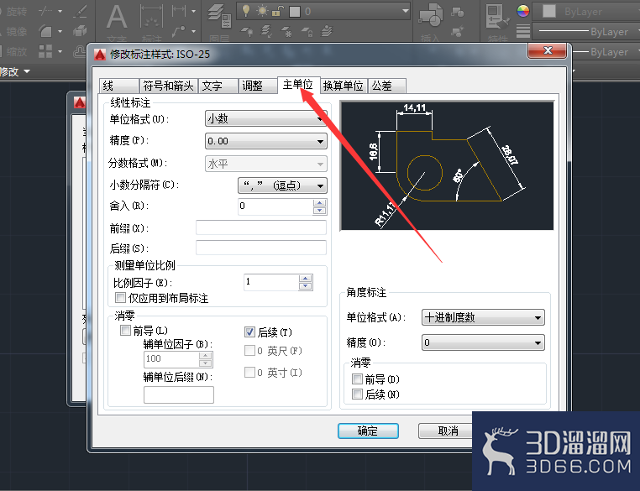This screenshot has height=491, width=640.
Task: Toggle the layer padlock icon
Action: pos(277,11)
